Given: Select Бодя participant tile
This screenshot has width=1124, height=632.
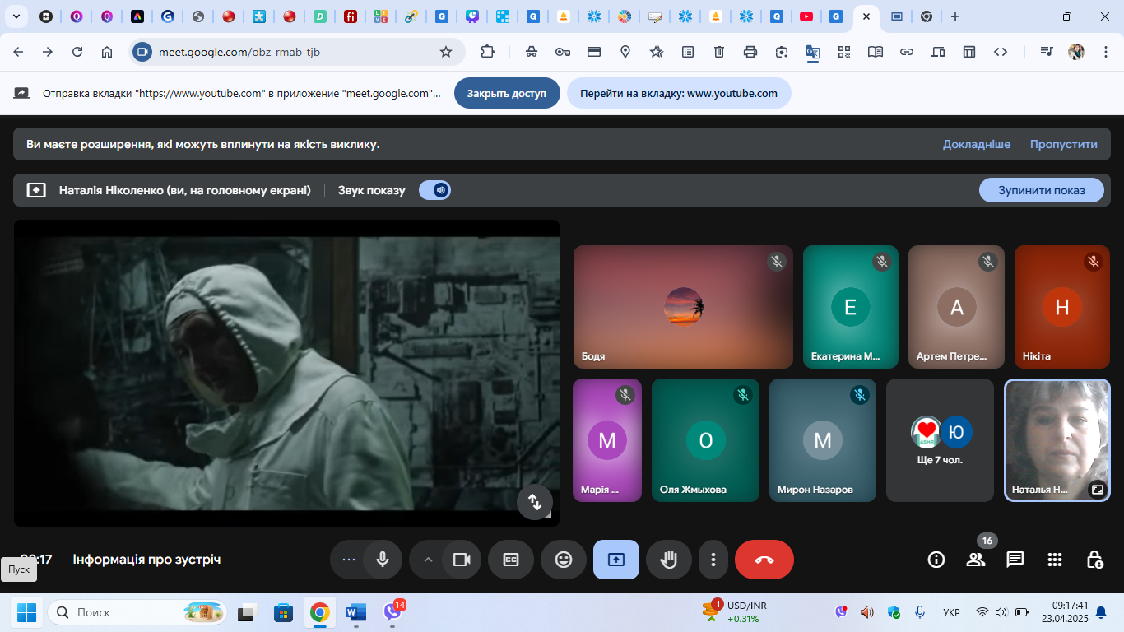Looking at the screenshot, I should point(683,307).
